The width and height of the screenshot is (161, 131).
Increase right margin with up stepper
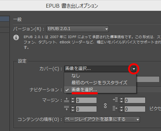coord(121,108)
